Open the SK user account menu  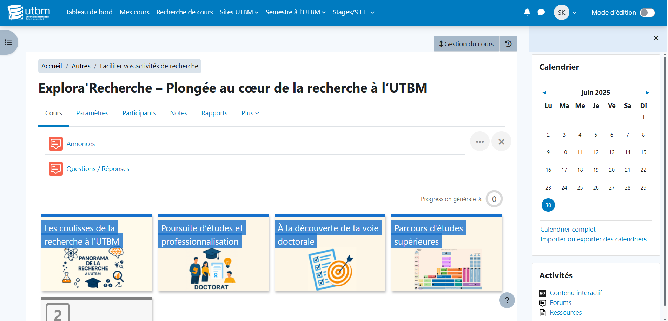pyautogui.click(x=565, y=13)
